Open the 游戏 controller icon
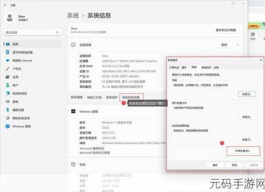This screenshot has height=192, width=265. click(x=8, y=101)
